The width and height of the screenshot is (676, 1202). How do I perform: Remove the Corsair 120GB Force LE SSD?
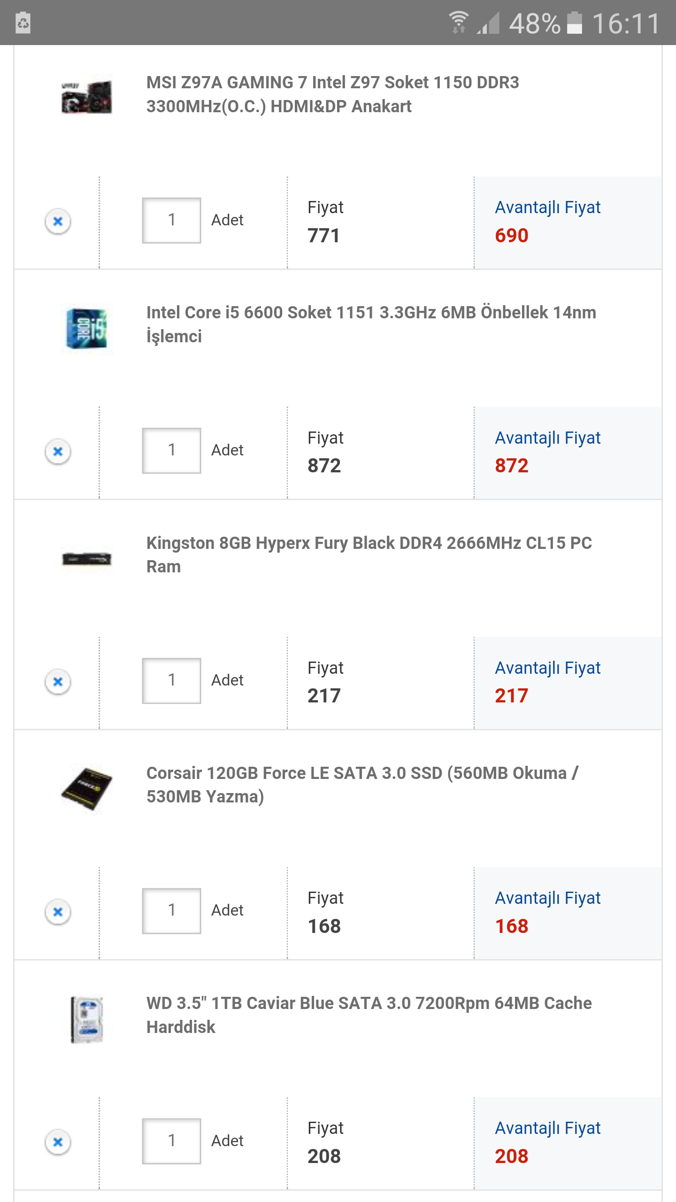coord(58,912)
